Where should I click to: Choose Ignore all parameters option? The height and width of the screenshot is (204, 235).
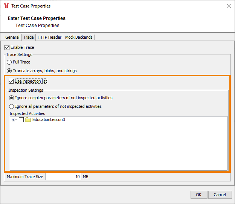pos(12,106)
